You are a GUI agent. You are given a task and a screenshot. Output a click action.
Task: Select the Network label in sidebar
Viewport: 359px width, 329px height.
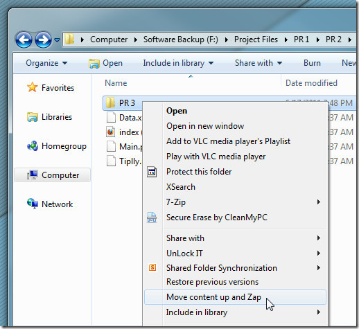point(58,204)
